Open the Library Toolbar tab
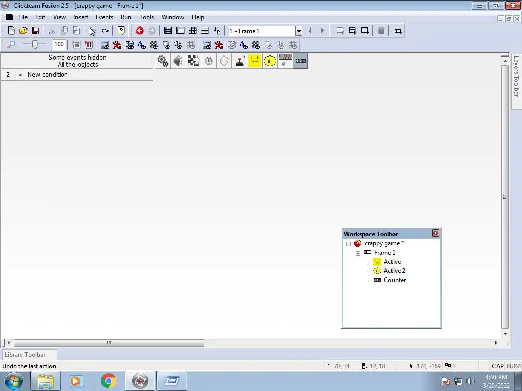This screenshot has height=391, width=522. [29, 355]
